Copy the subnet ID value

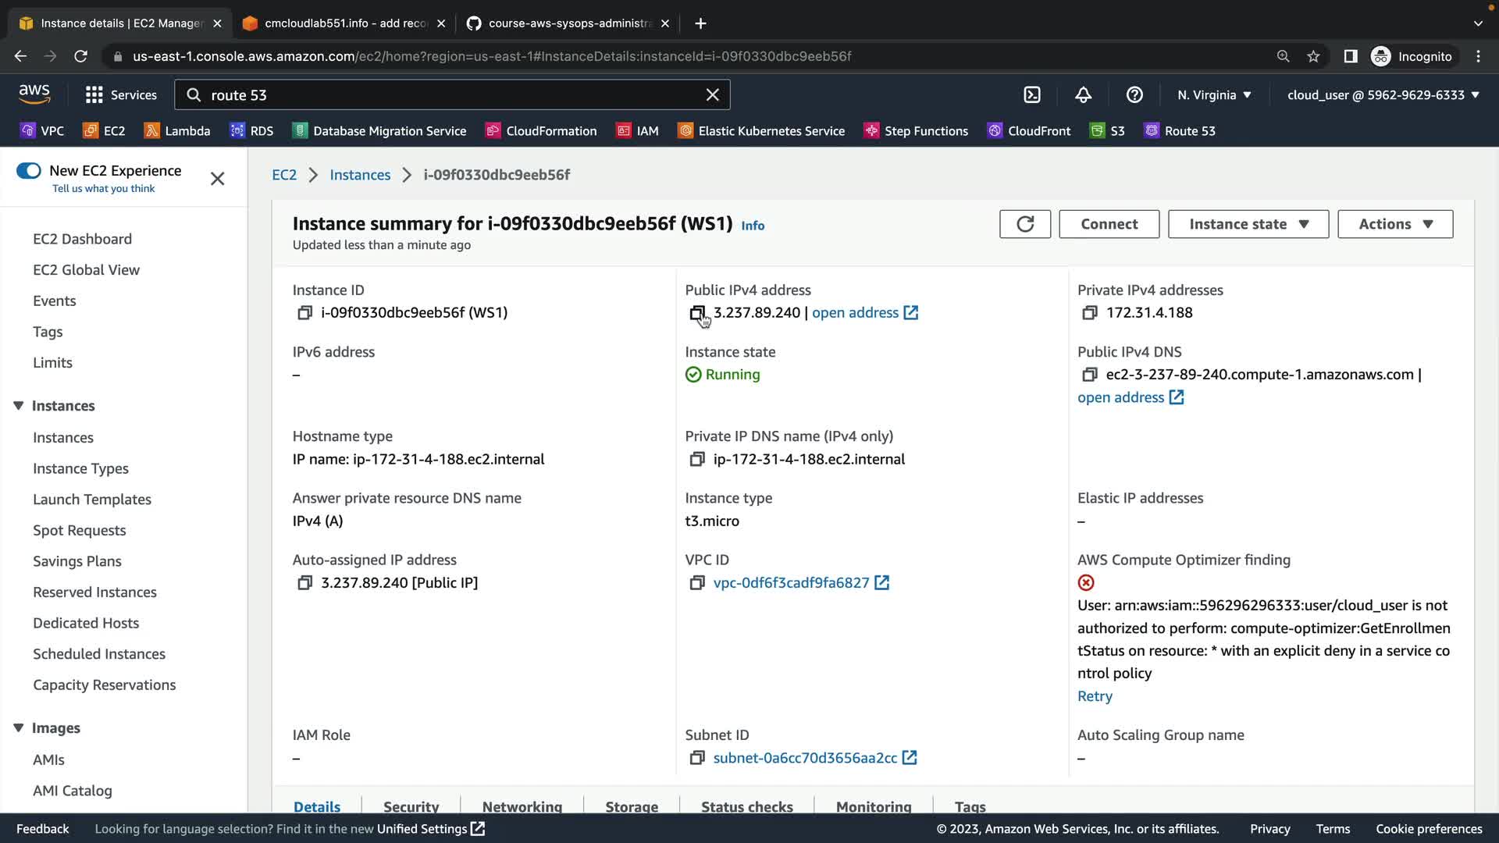(696, 758)
